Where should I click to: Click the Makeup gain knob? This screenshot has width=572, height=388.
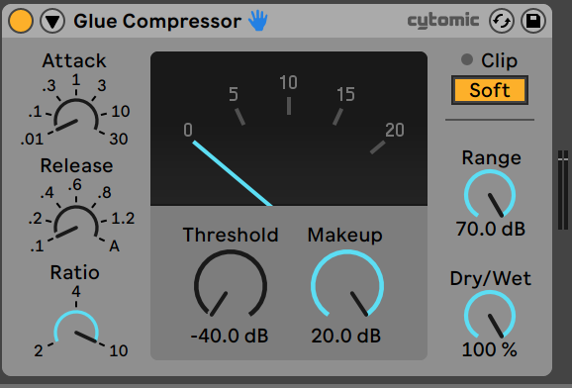[347, 285]
